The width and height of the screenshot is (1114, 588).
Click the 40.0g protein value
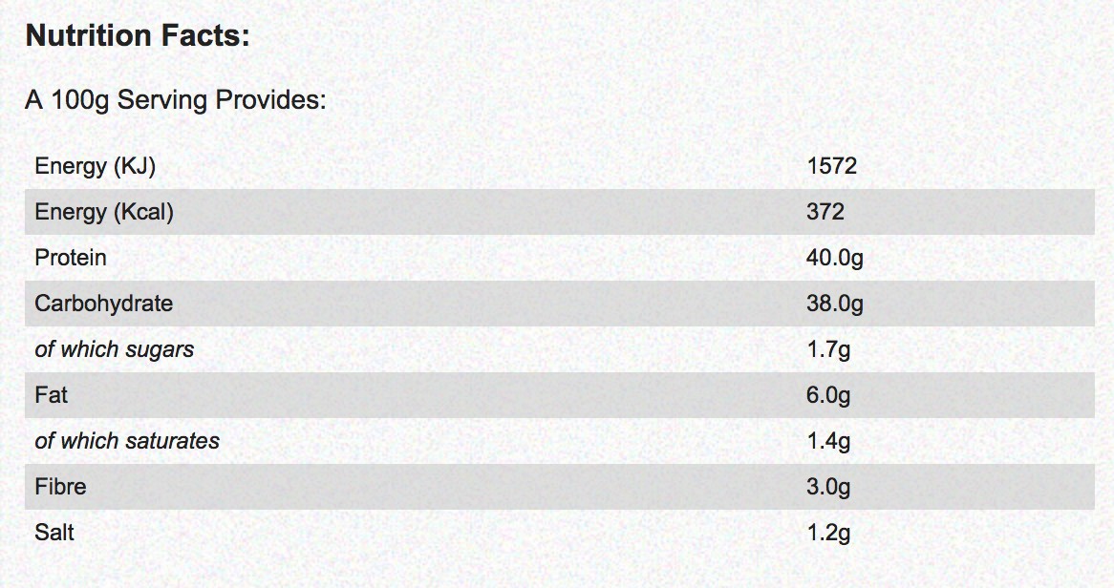pos(834,258)
